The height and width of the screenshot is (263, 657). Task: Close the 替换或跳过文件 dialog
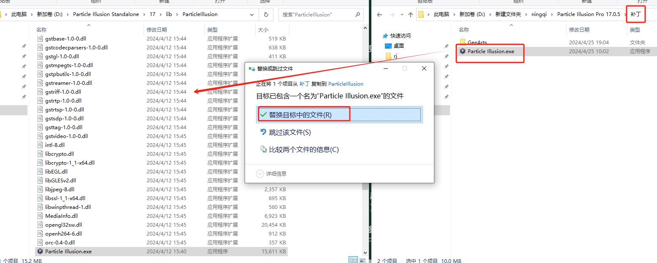[x=424, y=68]
